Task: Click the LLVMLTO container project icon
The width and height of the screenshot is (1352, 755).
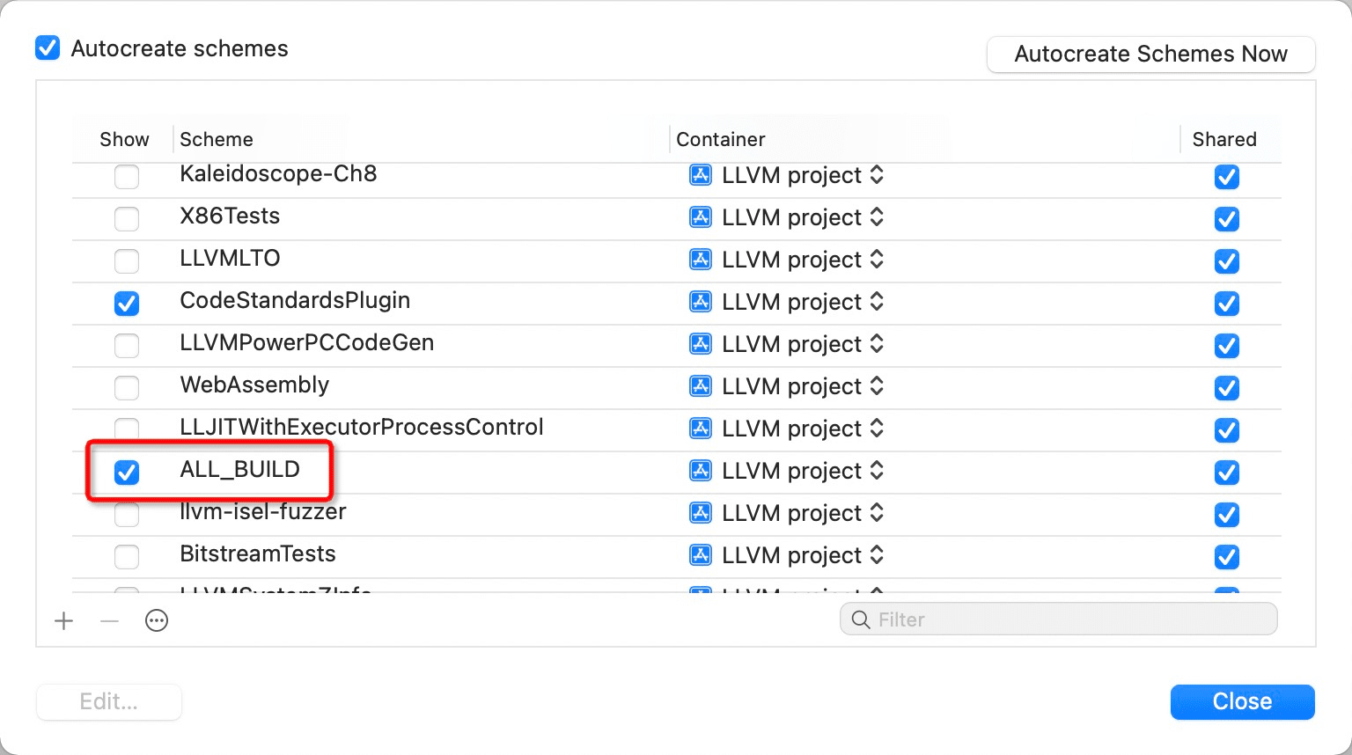Action: (701, 260)
